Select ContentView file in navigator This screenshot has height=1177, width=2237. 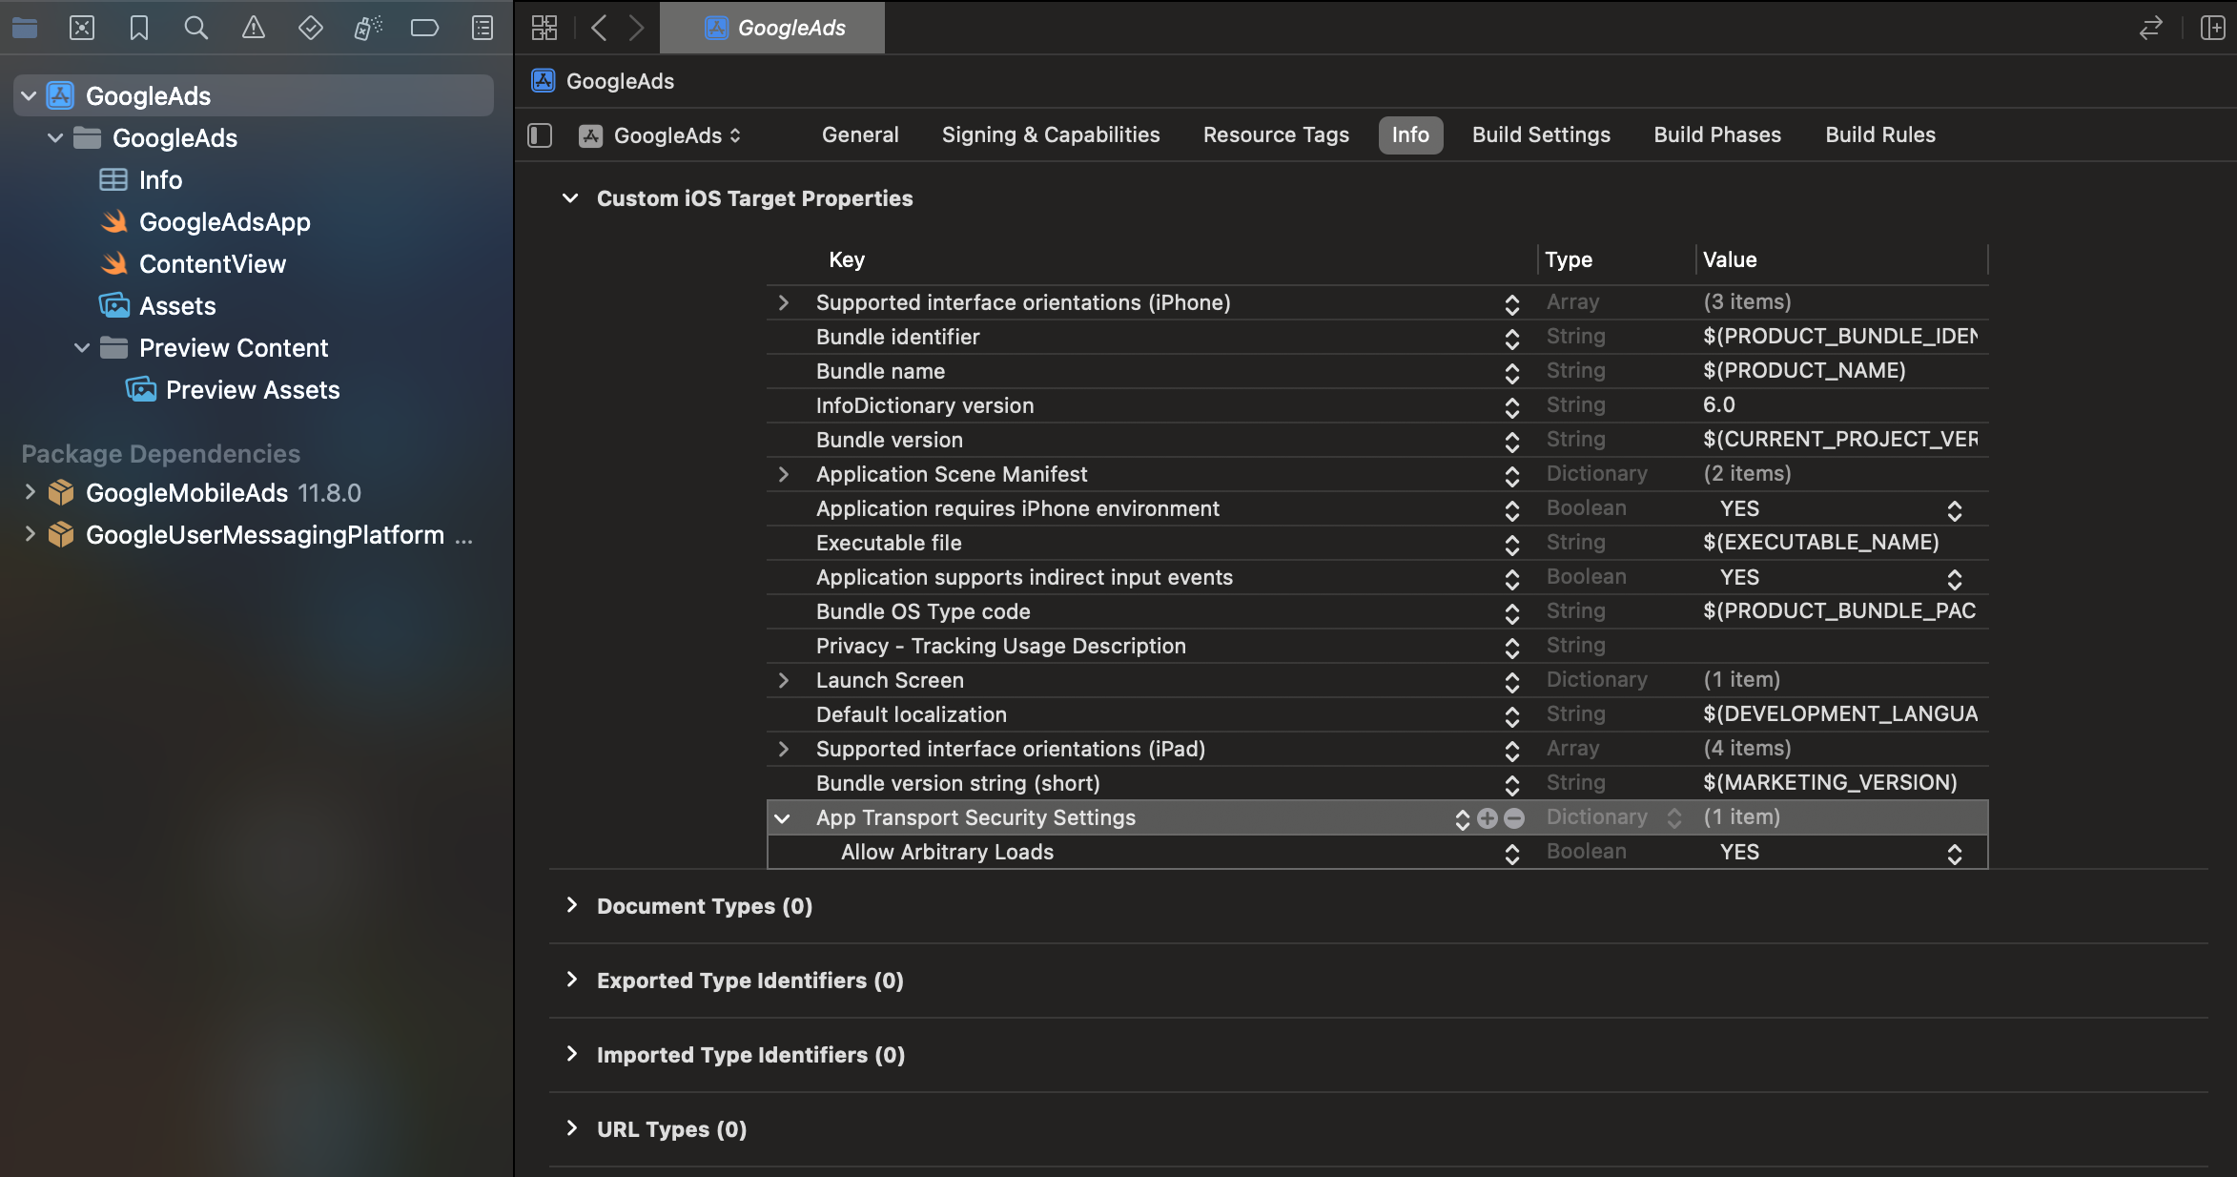pos(212,264)
